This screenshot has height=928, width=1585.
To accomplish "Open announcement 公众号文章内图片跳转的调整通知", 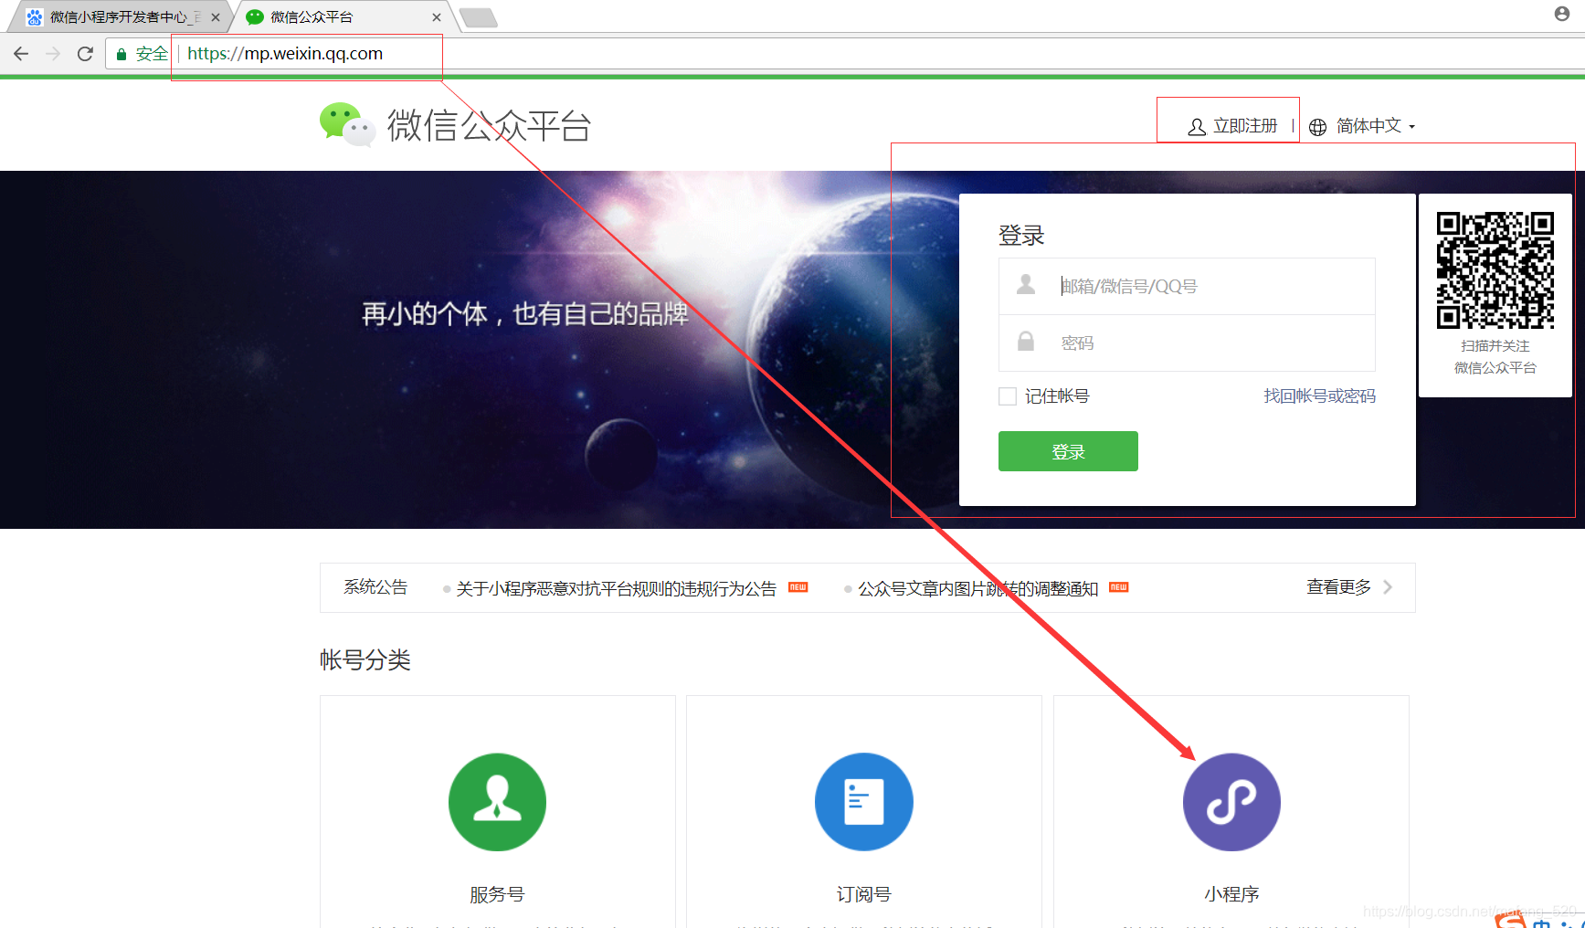I will point(977,589).
